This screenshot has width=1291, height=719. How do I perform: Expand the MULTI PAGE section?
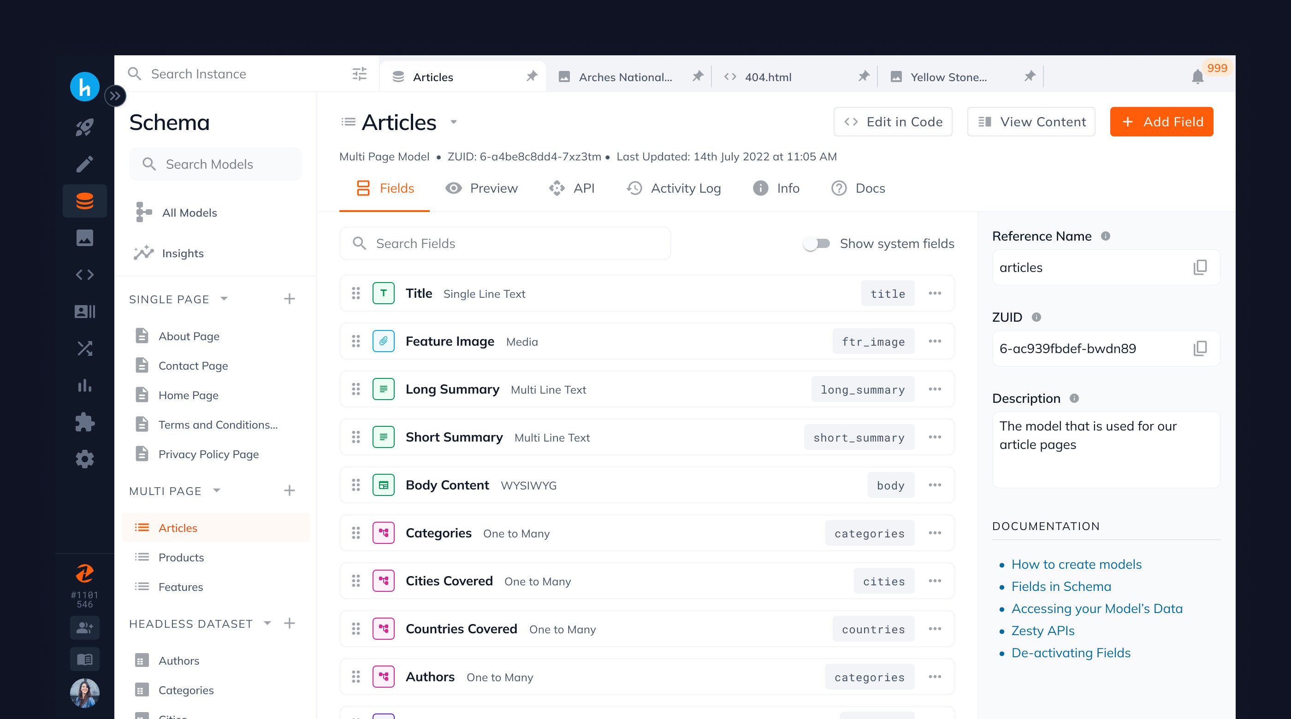(219, 491)
